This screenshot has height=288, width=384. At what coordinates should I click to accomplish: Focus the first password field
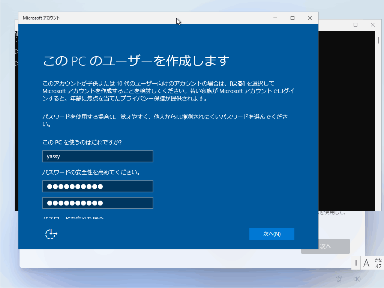tap(98, 186)
